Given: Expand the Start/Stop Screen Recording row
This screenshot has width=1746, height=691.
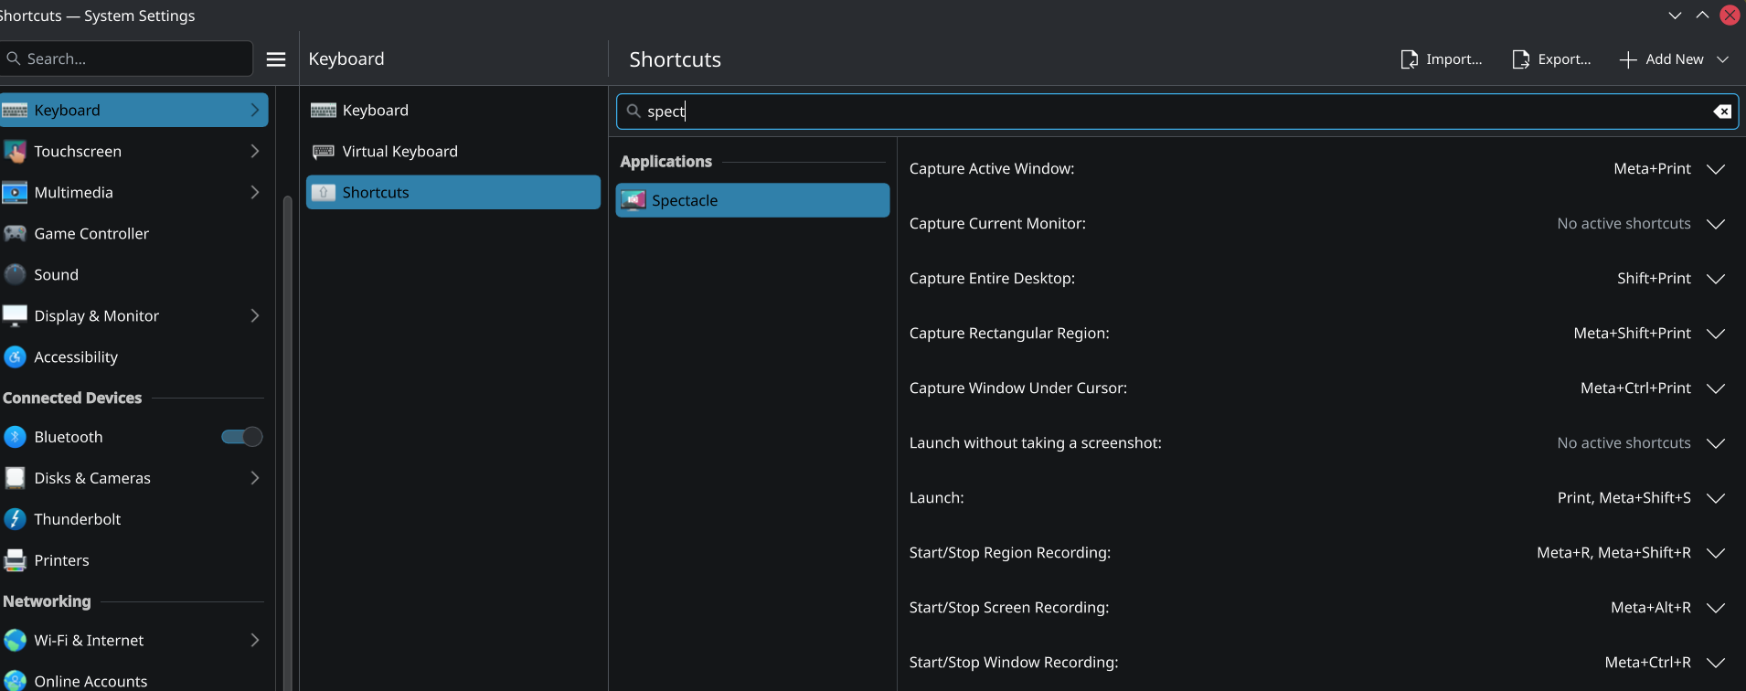Looking at the screenshot, I should coord(1715,608).
